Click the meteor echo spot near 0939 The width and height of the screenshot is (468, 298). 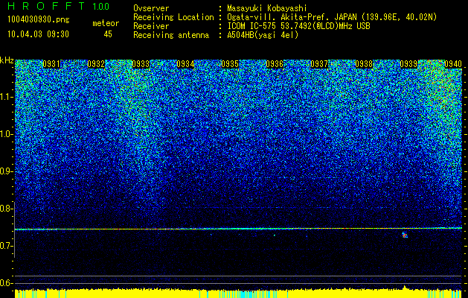[405, 235]
